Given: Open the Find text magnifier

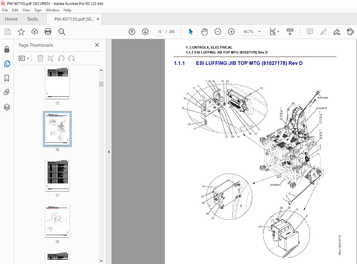Looking at the screenshot, I should tap(62, 32).
